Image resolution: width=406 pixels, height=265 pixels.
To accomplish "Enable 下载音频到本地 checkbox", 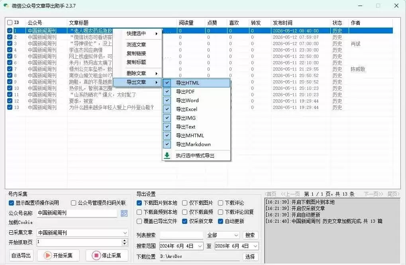I will 139,212.
